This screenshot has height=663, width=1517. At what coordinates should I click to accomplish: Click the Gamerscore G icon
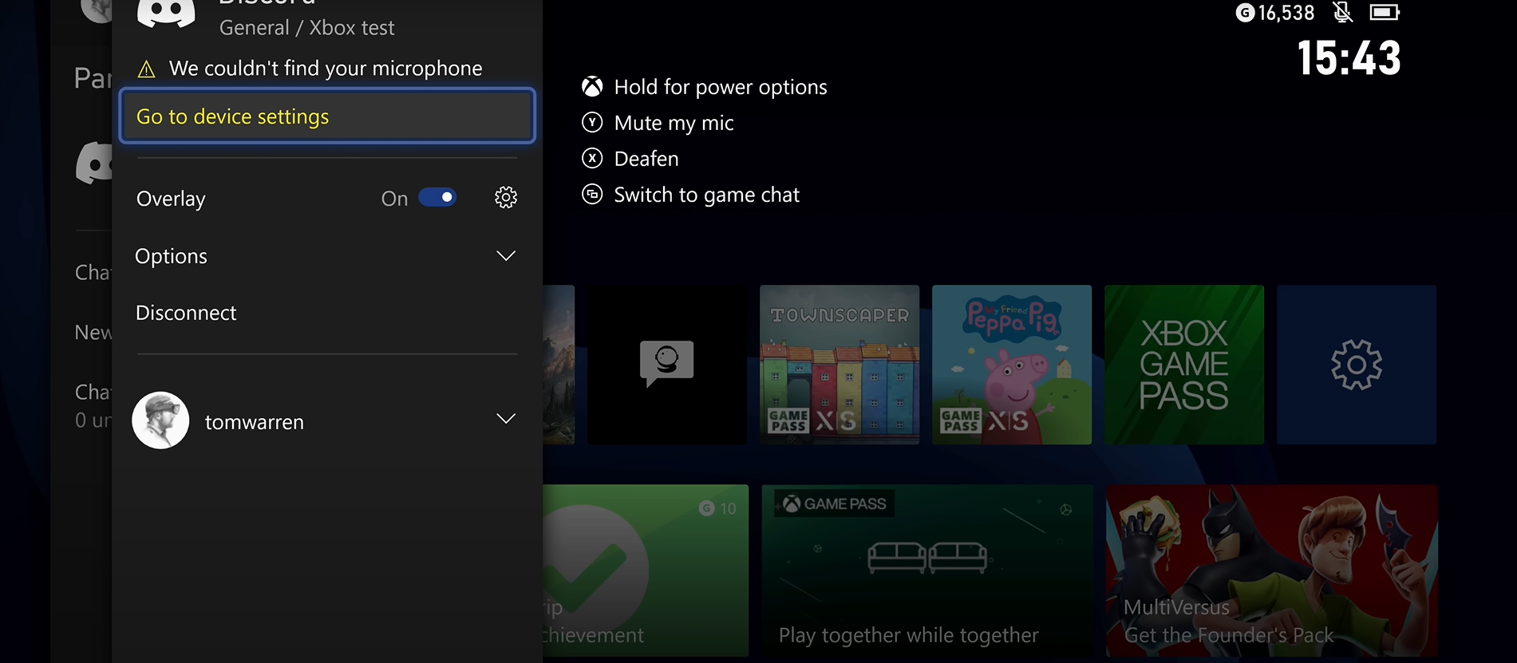point(1245,13)
